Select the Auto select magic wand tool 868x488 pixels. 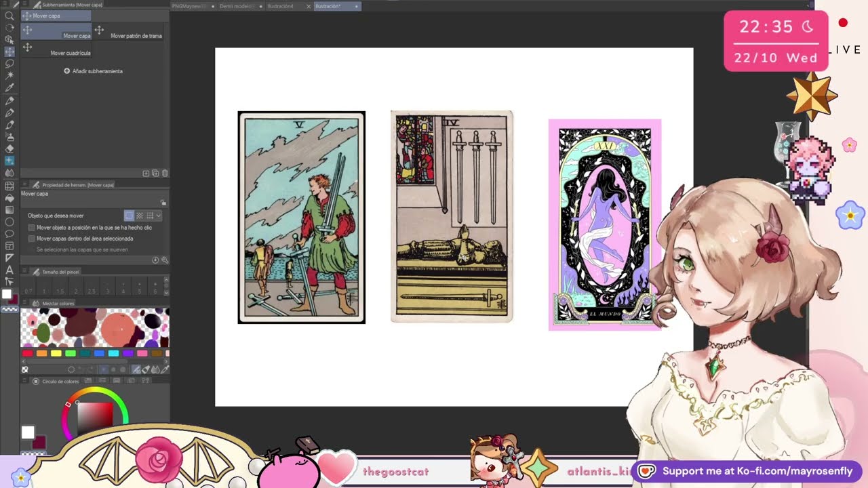(x=9, y=75)
